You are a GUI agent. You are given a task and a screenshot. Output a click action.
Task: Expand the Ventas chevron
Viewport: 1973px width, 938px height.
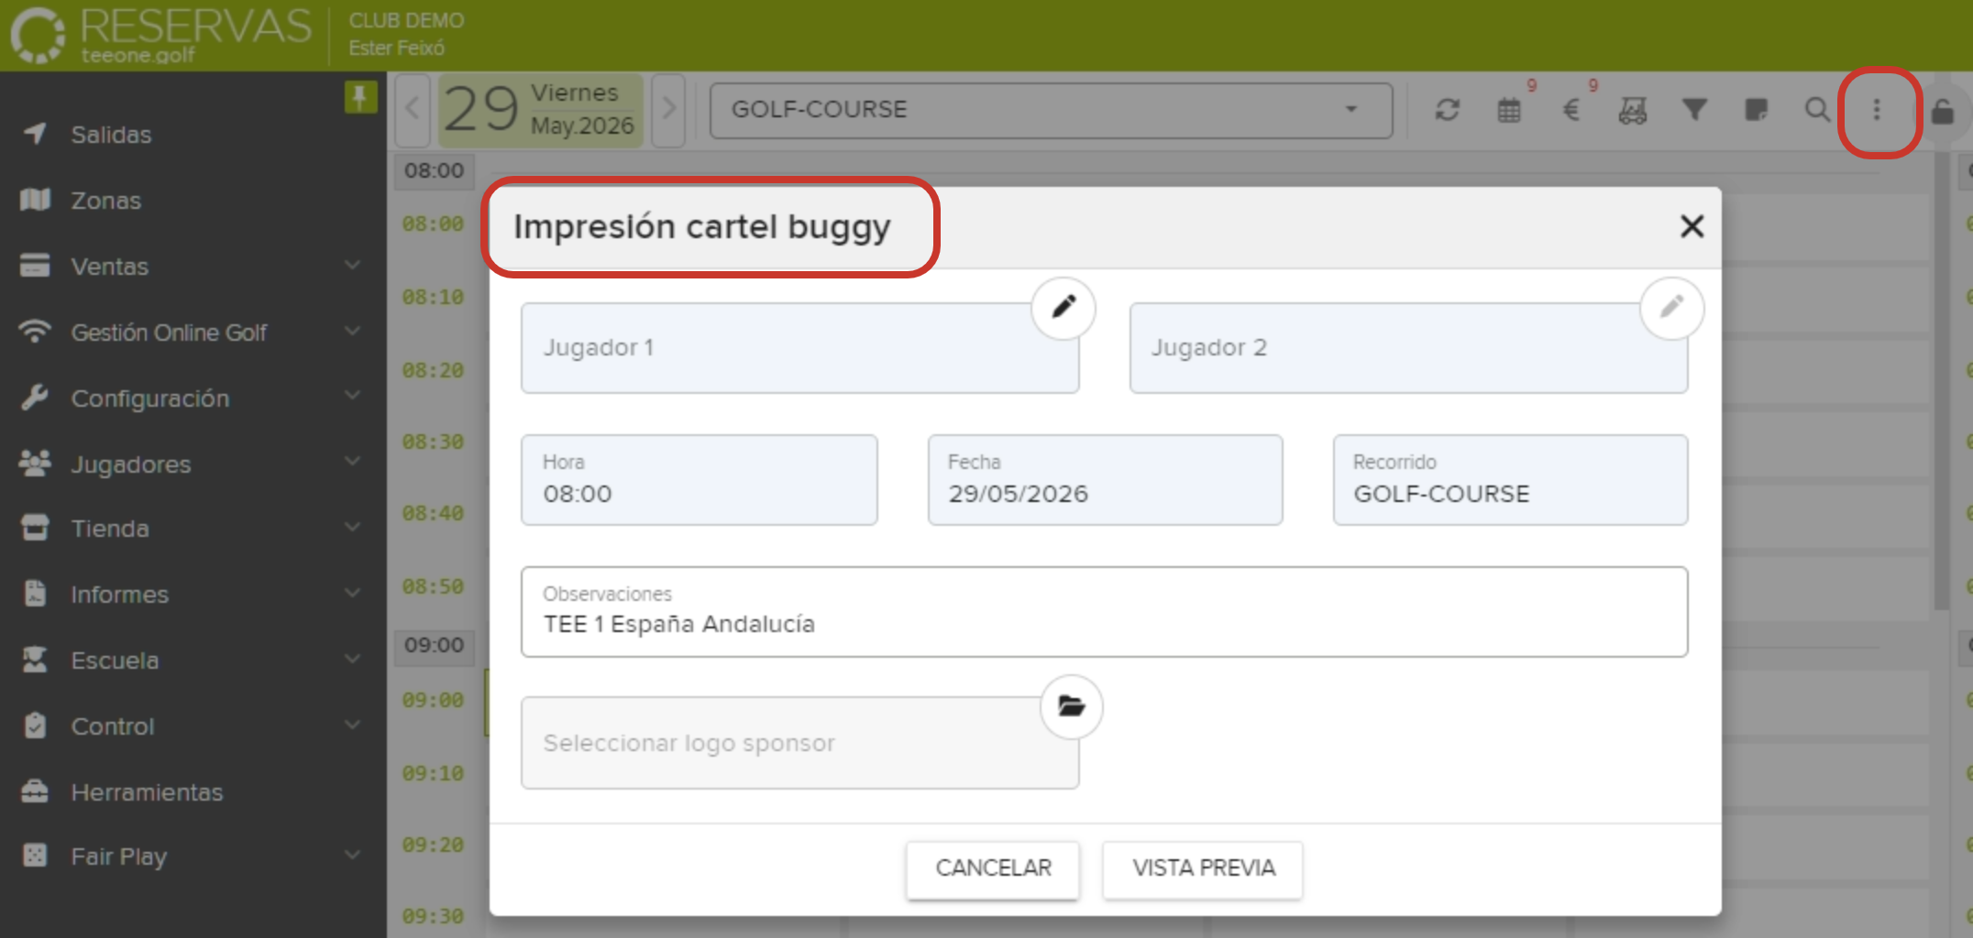pos(352,265)
